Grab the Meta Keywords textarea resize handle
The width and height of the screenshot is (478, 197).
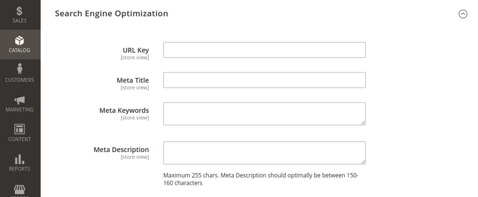(x=363, y=122)
